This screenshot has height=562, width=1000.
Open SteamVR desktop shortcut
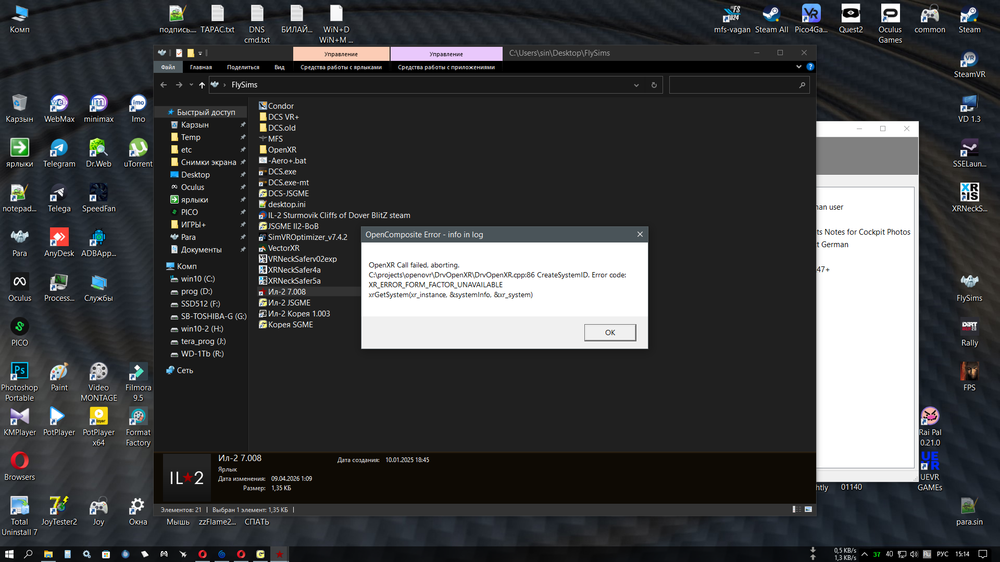click(x=969, y=65)
